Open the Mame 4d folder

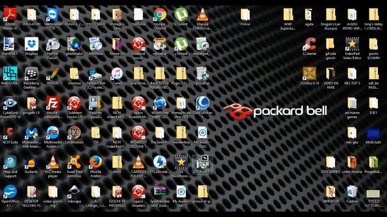[117, 44]
